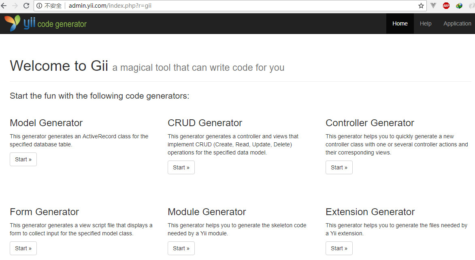Click the site security info icon

[39, 6]
